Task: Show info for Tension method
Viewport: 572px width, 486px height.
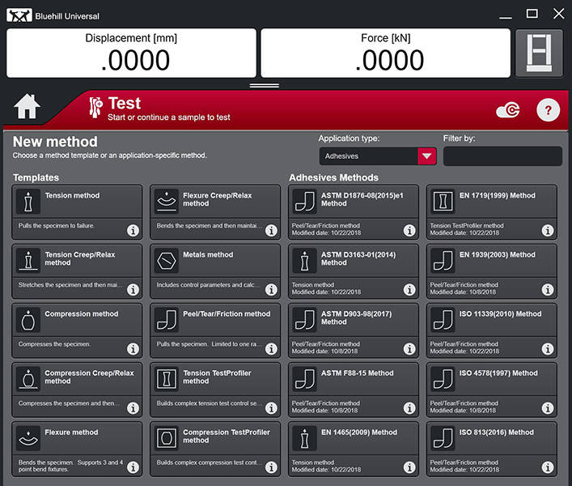Action: click(133, 230)
